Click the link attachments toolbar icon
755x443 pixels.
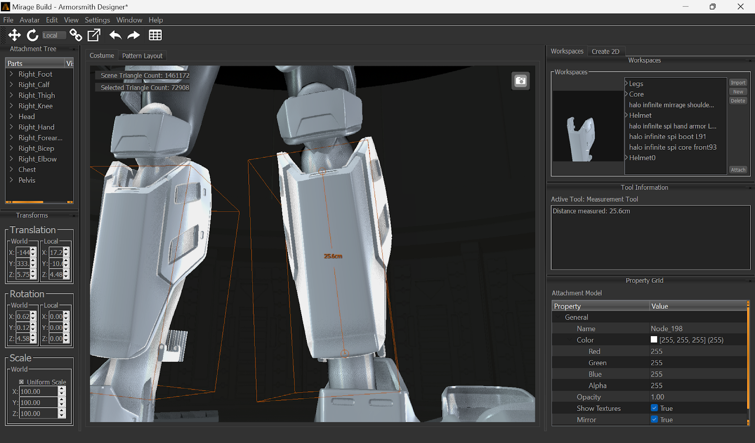click(x=75, y=35)
